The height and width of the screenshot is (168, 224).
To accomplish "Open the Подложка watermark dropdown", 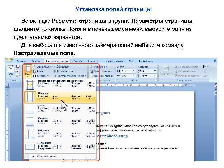I will pos(99,67).
